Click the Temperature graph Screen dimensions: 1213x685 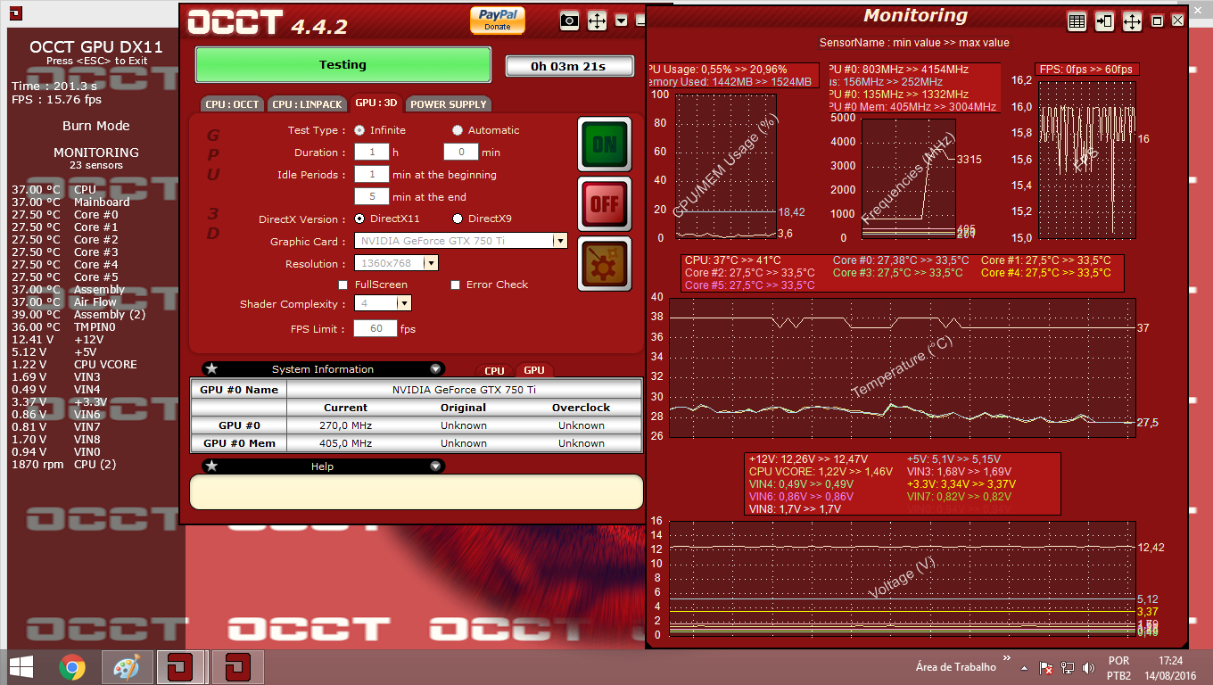pyautogui.click(x=902, y=367)
